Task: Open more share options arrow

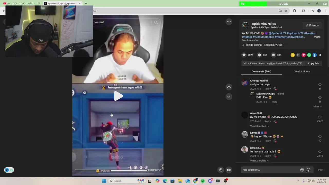Action: 320,55
